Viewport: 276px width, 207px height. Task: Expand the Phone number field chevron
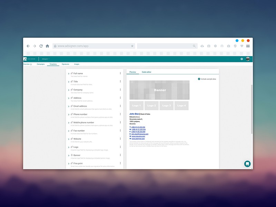click(x=69, y=115)
